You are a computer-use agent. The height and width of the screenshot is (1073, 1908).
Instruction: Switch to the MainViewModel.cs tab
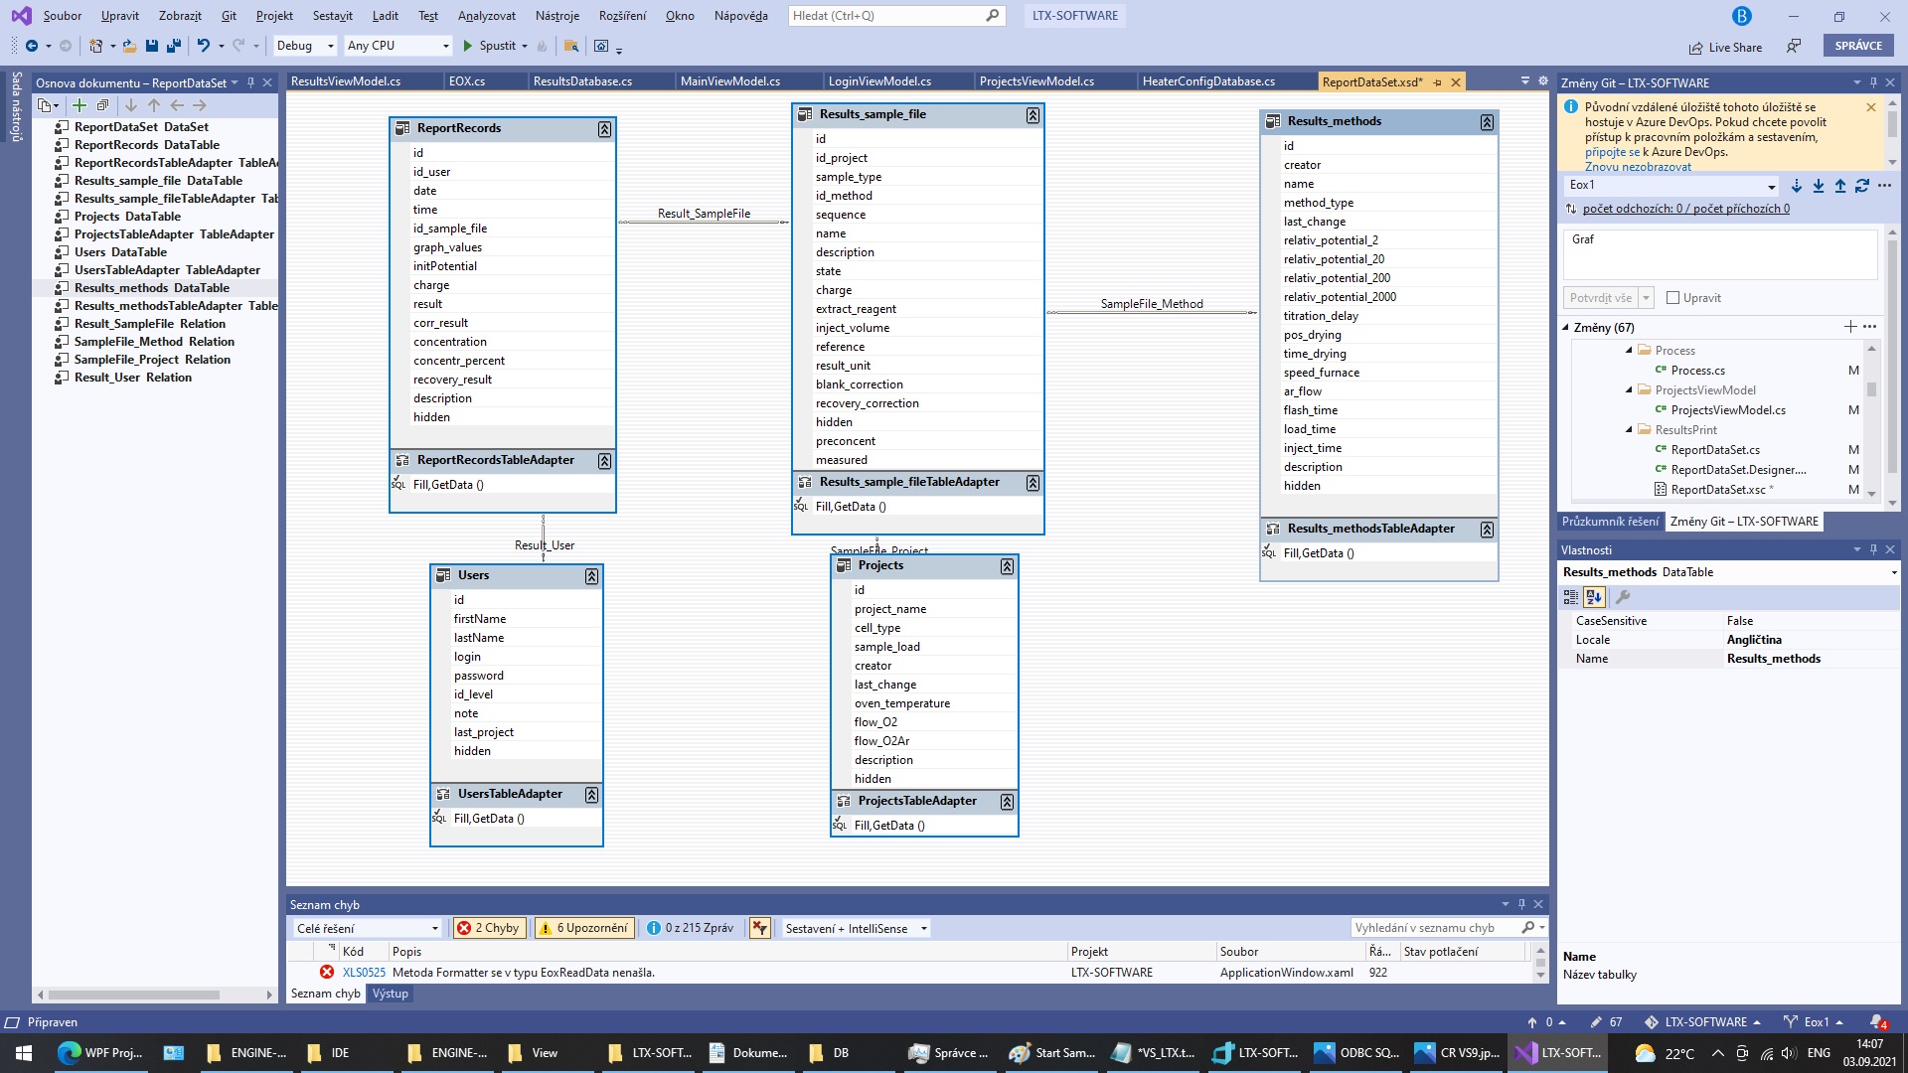tap(730, 81)
